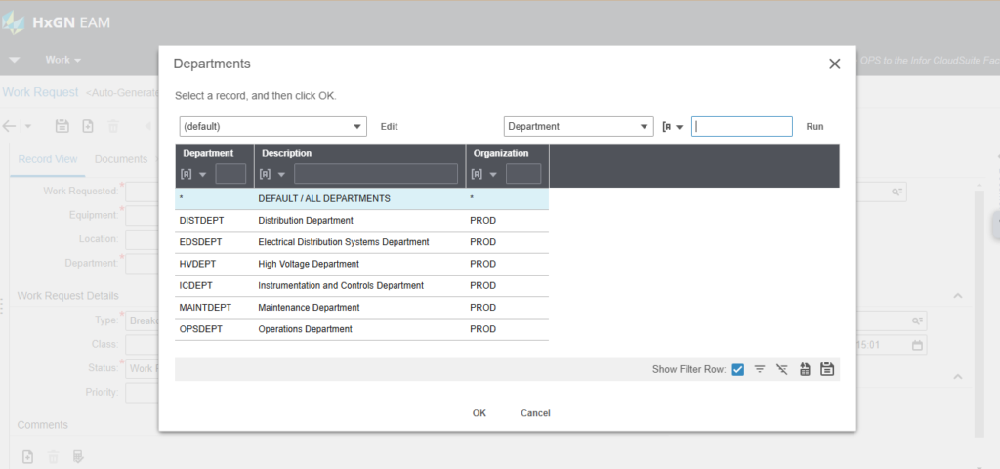1000x469 pixels.
Task: Select the HVDEPT row
Action: tap(361, 264)
